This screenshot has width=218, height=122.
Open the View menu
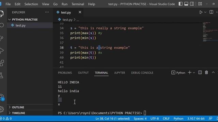(x=46, y=4)
